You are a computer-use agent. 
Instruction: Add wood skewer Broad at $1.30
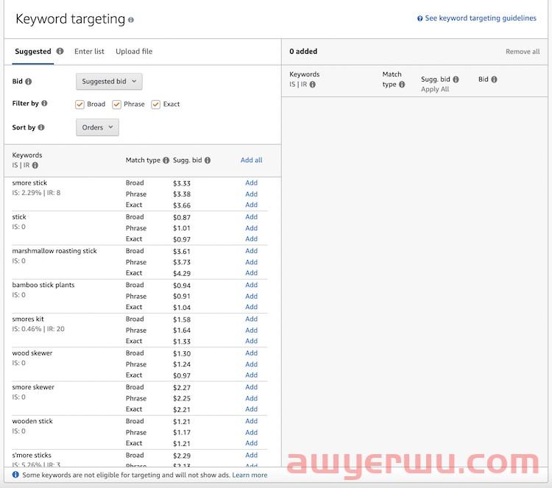click(252, 353)
